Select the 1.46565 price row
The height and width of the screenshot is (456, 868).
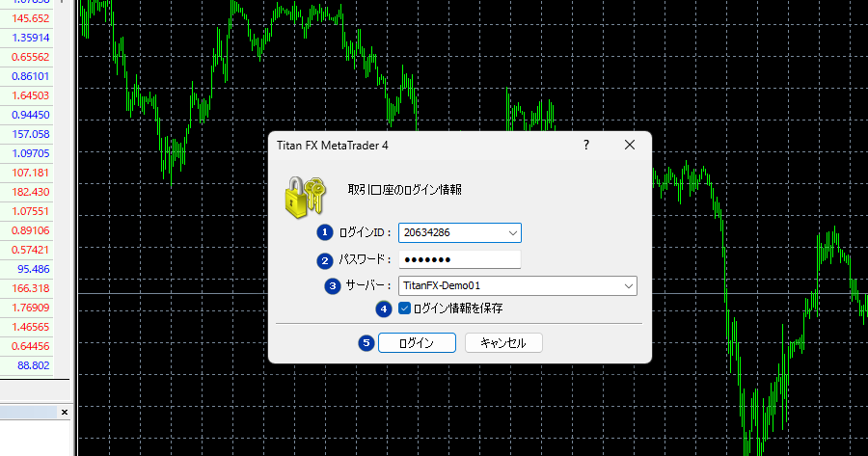27,327
